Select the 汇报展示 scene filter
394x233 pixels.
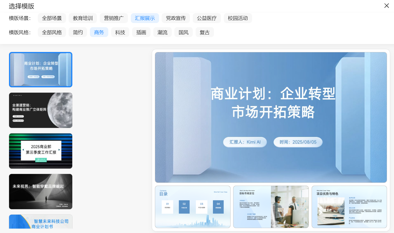point(145,18)
